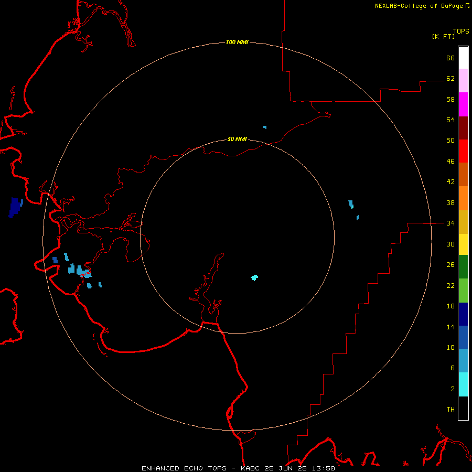472x472 pixels.
Task: Select the dark red legend swatch
Action: point(463,128)
